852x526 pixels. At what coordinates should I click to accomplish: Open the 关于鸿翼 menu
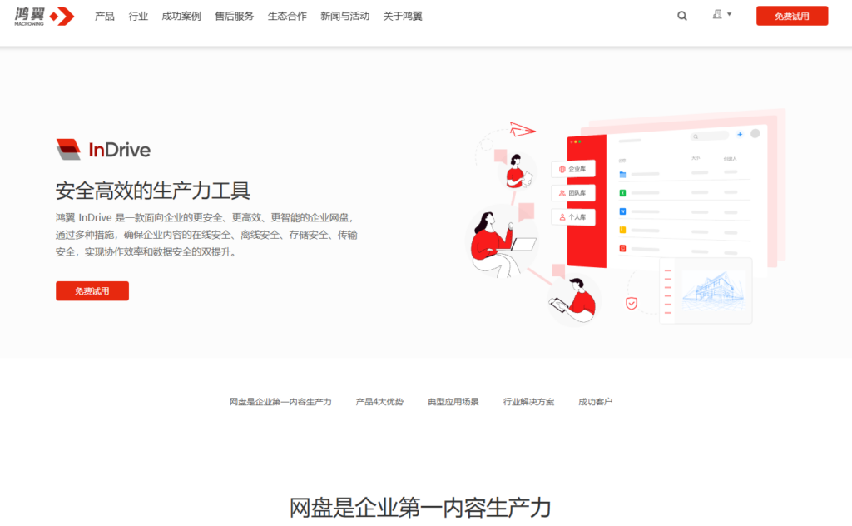(403, 17)
